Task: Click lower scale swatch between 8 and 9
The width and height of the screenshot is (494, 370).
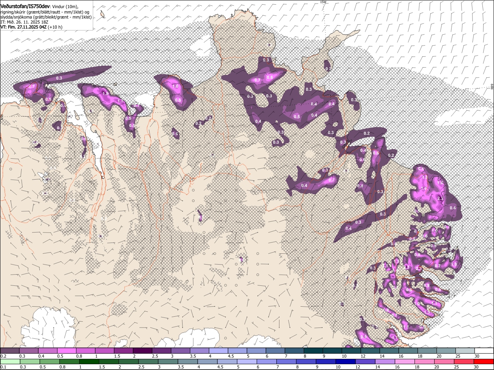Action: pyautogui.click(x=306, y=362)
